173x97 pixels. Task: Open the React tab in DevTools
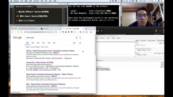[113, 38]
